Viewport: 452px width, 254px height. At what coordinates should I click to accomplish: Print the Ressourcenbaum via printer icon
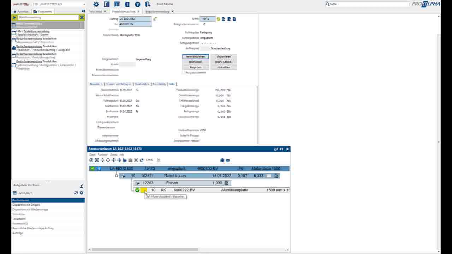pos(222,160)
